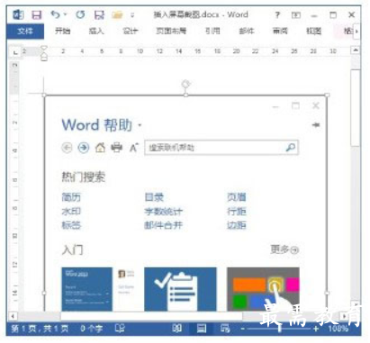Click the Forward arrow in Word help

click(x=84, y=148)
